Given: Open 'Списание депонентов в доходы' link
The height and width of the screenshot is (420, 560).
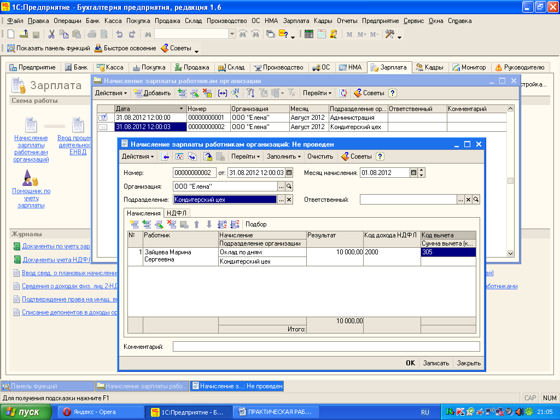Looking at the screenshot, I should 69,312.
